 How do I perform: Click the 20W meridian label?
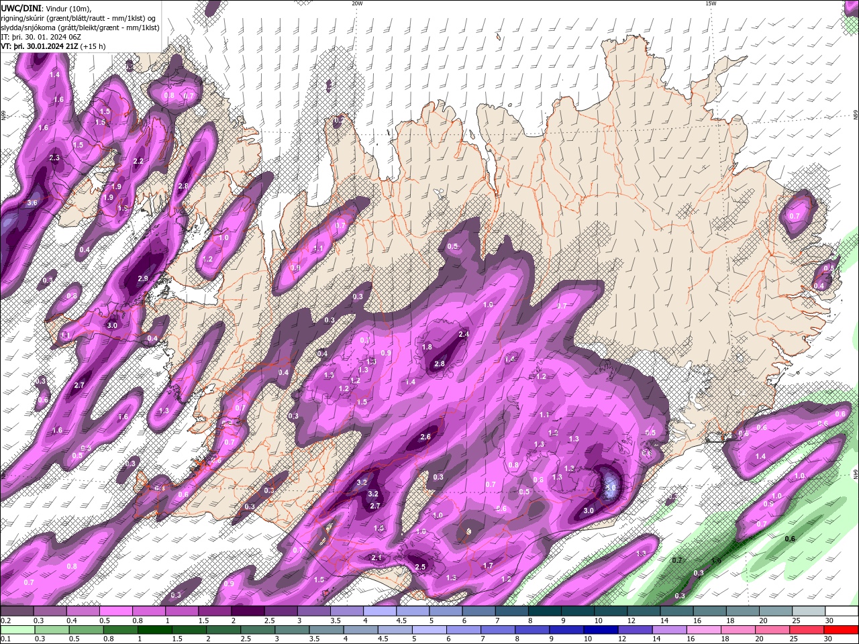357,3
